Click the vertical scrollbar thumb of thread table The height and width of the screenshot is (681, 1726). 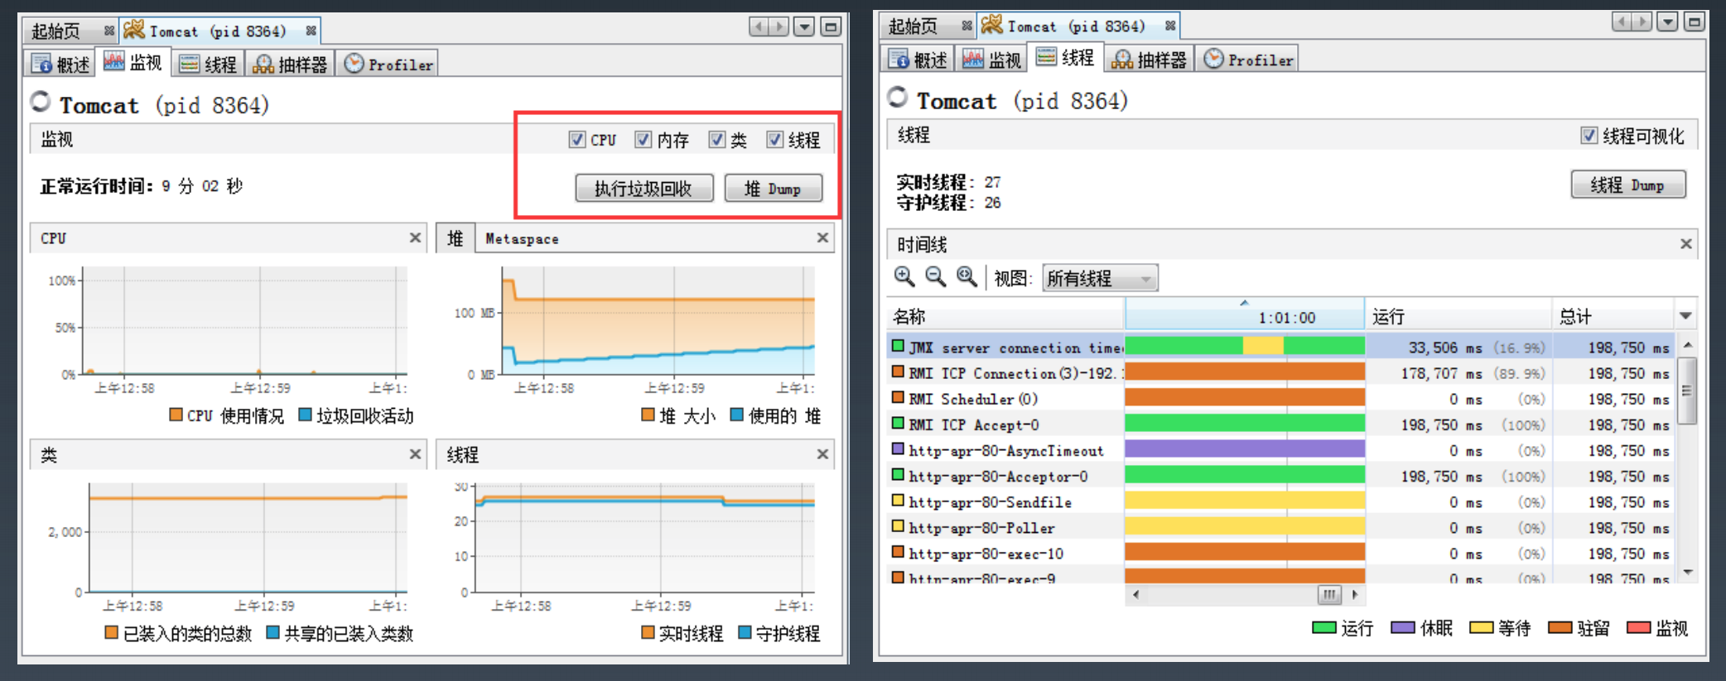pyautogui.click(x=1687, y=391)
